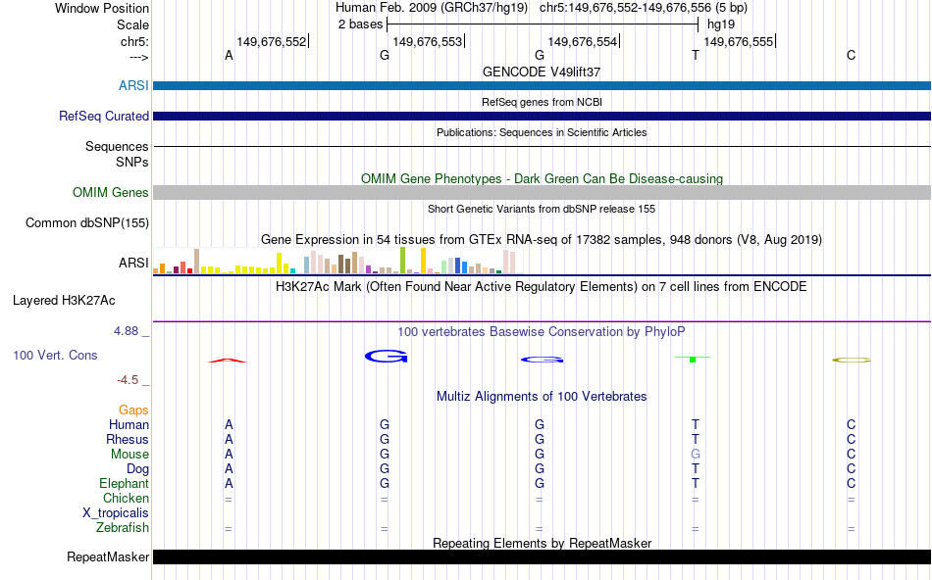Open the Layered H3K27Ac track label
The width and height of the screenshot is (932, 580).
coord(64,301)
